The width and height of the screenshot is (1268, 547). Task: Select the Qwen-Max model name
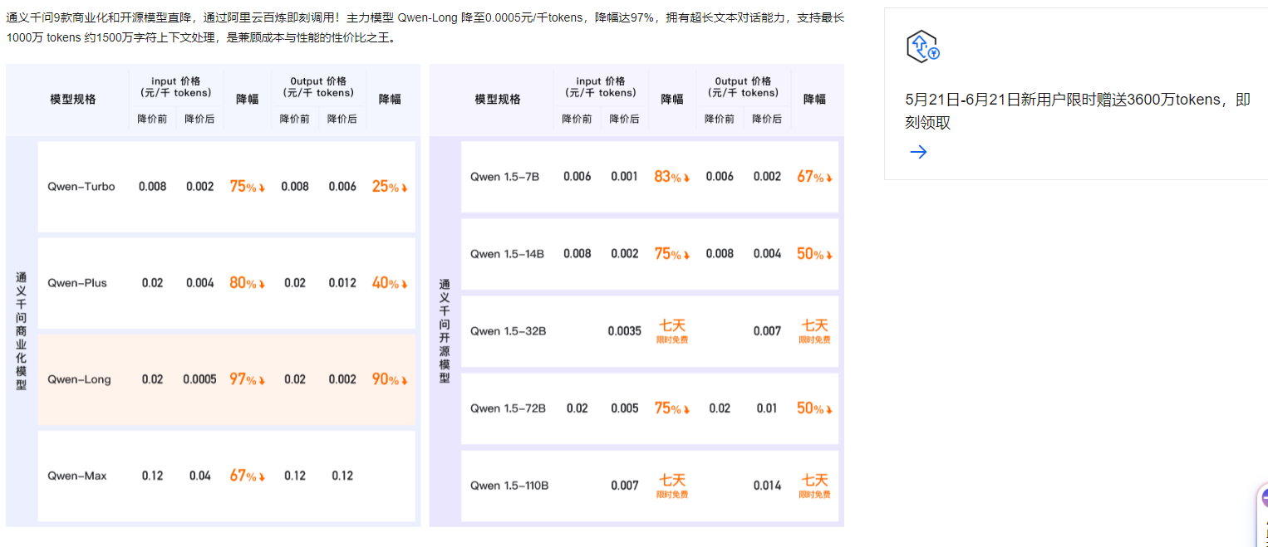tap(76, 476)
